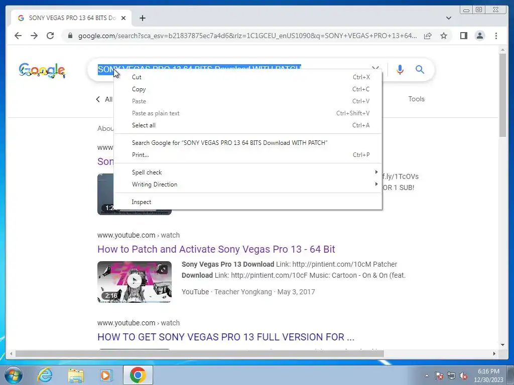
Task: Click the vertical scrollbar thumb
Action: [502, 95]
